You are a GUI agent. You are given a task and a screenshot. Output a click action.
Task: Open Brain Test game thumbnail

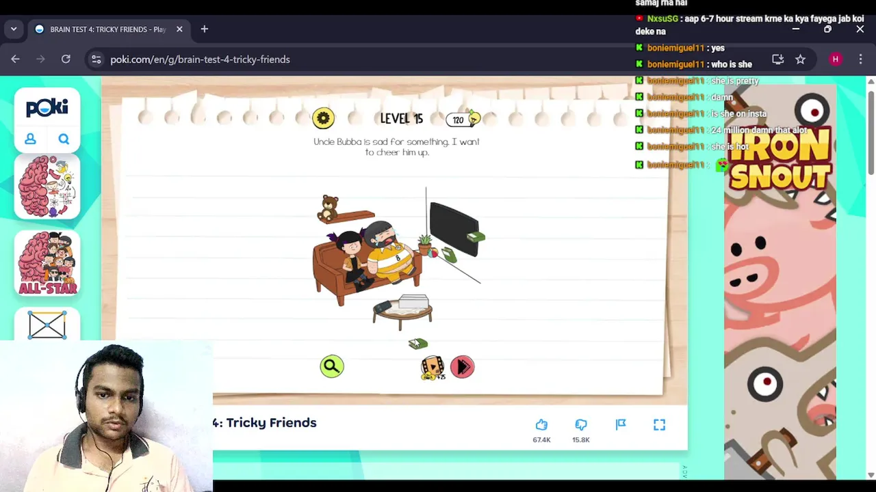pyautogui.click(x=47, y=187)
